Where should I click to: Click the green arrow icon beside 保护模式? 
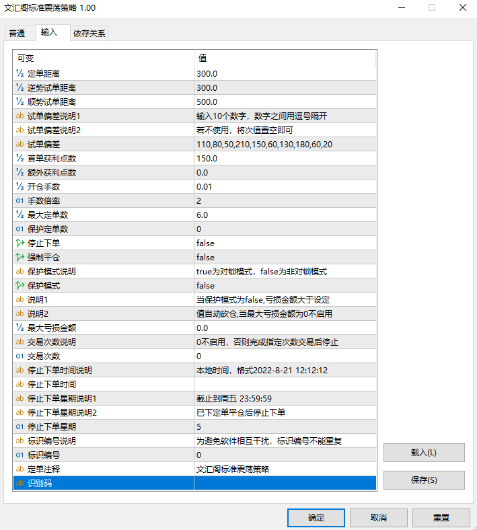click(20, 285)
